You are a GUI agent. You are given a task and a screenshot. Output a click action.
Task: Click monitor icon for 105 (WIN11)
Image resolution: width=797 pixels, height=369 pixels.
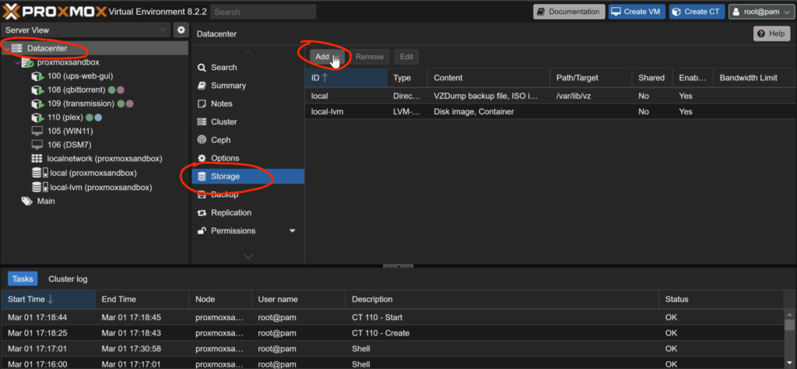[x=37, y=131]
